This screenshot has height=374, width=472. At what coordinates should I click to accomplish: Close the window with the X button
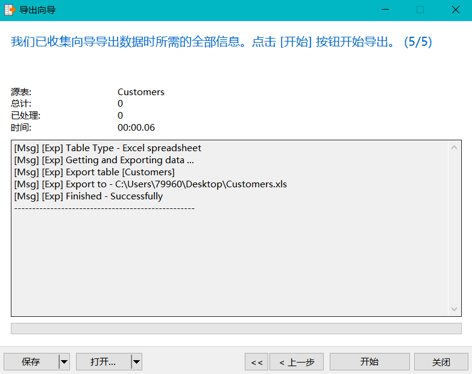click(456, 10)
